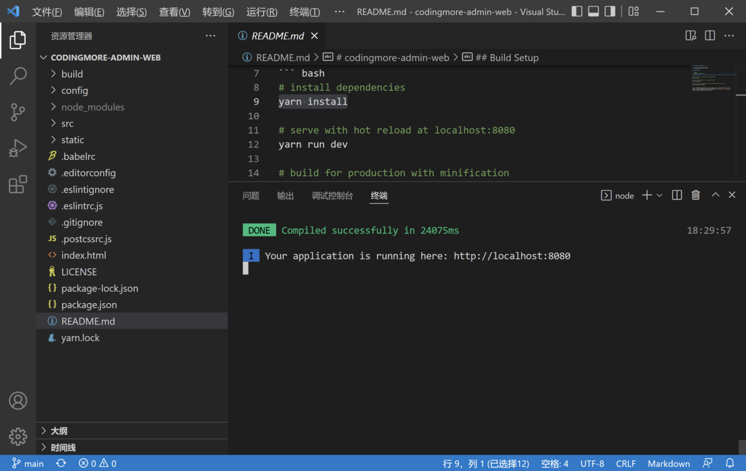Toggle the bottom panel layout button
Image resolution: width=746 pixels, height=471 pixels.
593,11
